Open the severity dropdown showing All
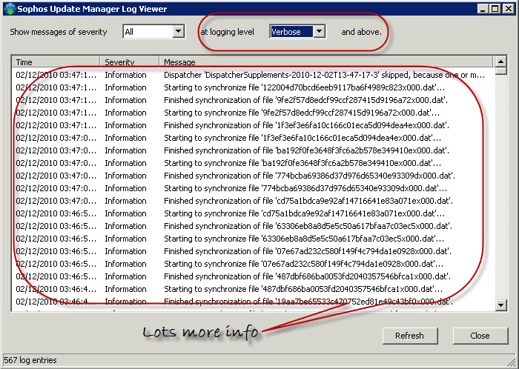 click(153, 32)
